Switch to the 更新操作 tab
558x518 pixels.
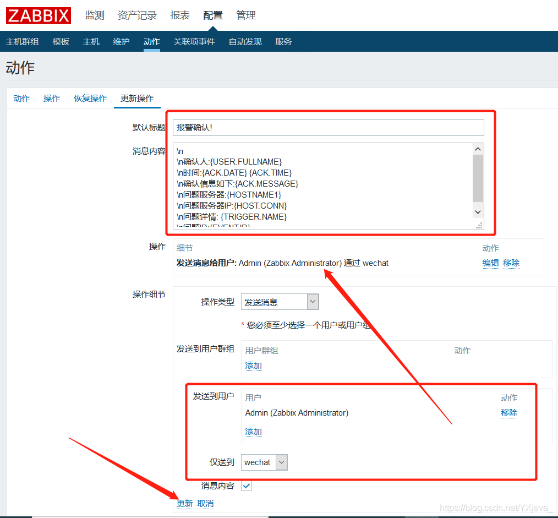(x=137, y=98)
